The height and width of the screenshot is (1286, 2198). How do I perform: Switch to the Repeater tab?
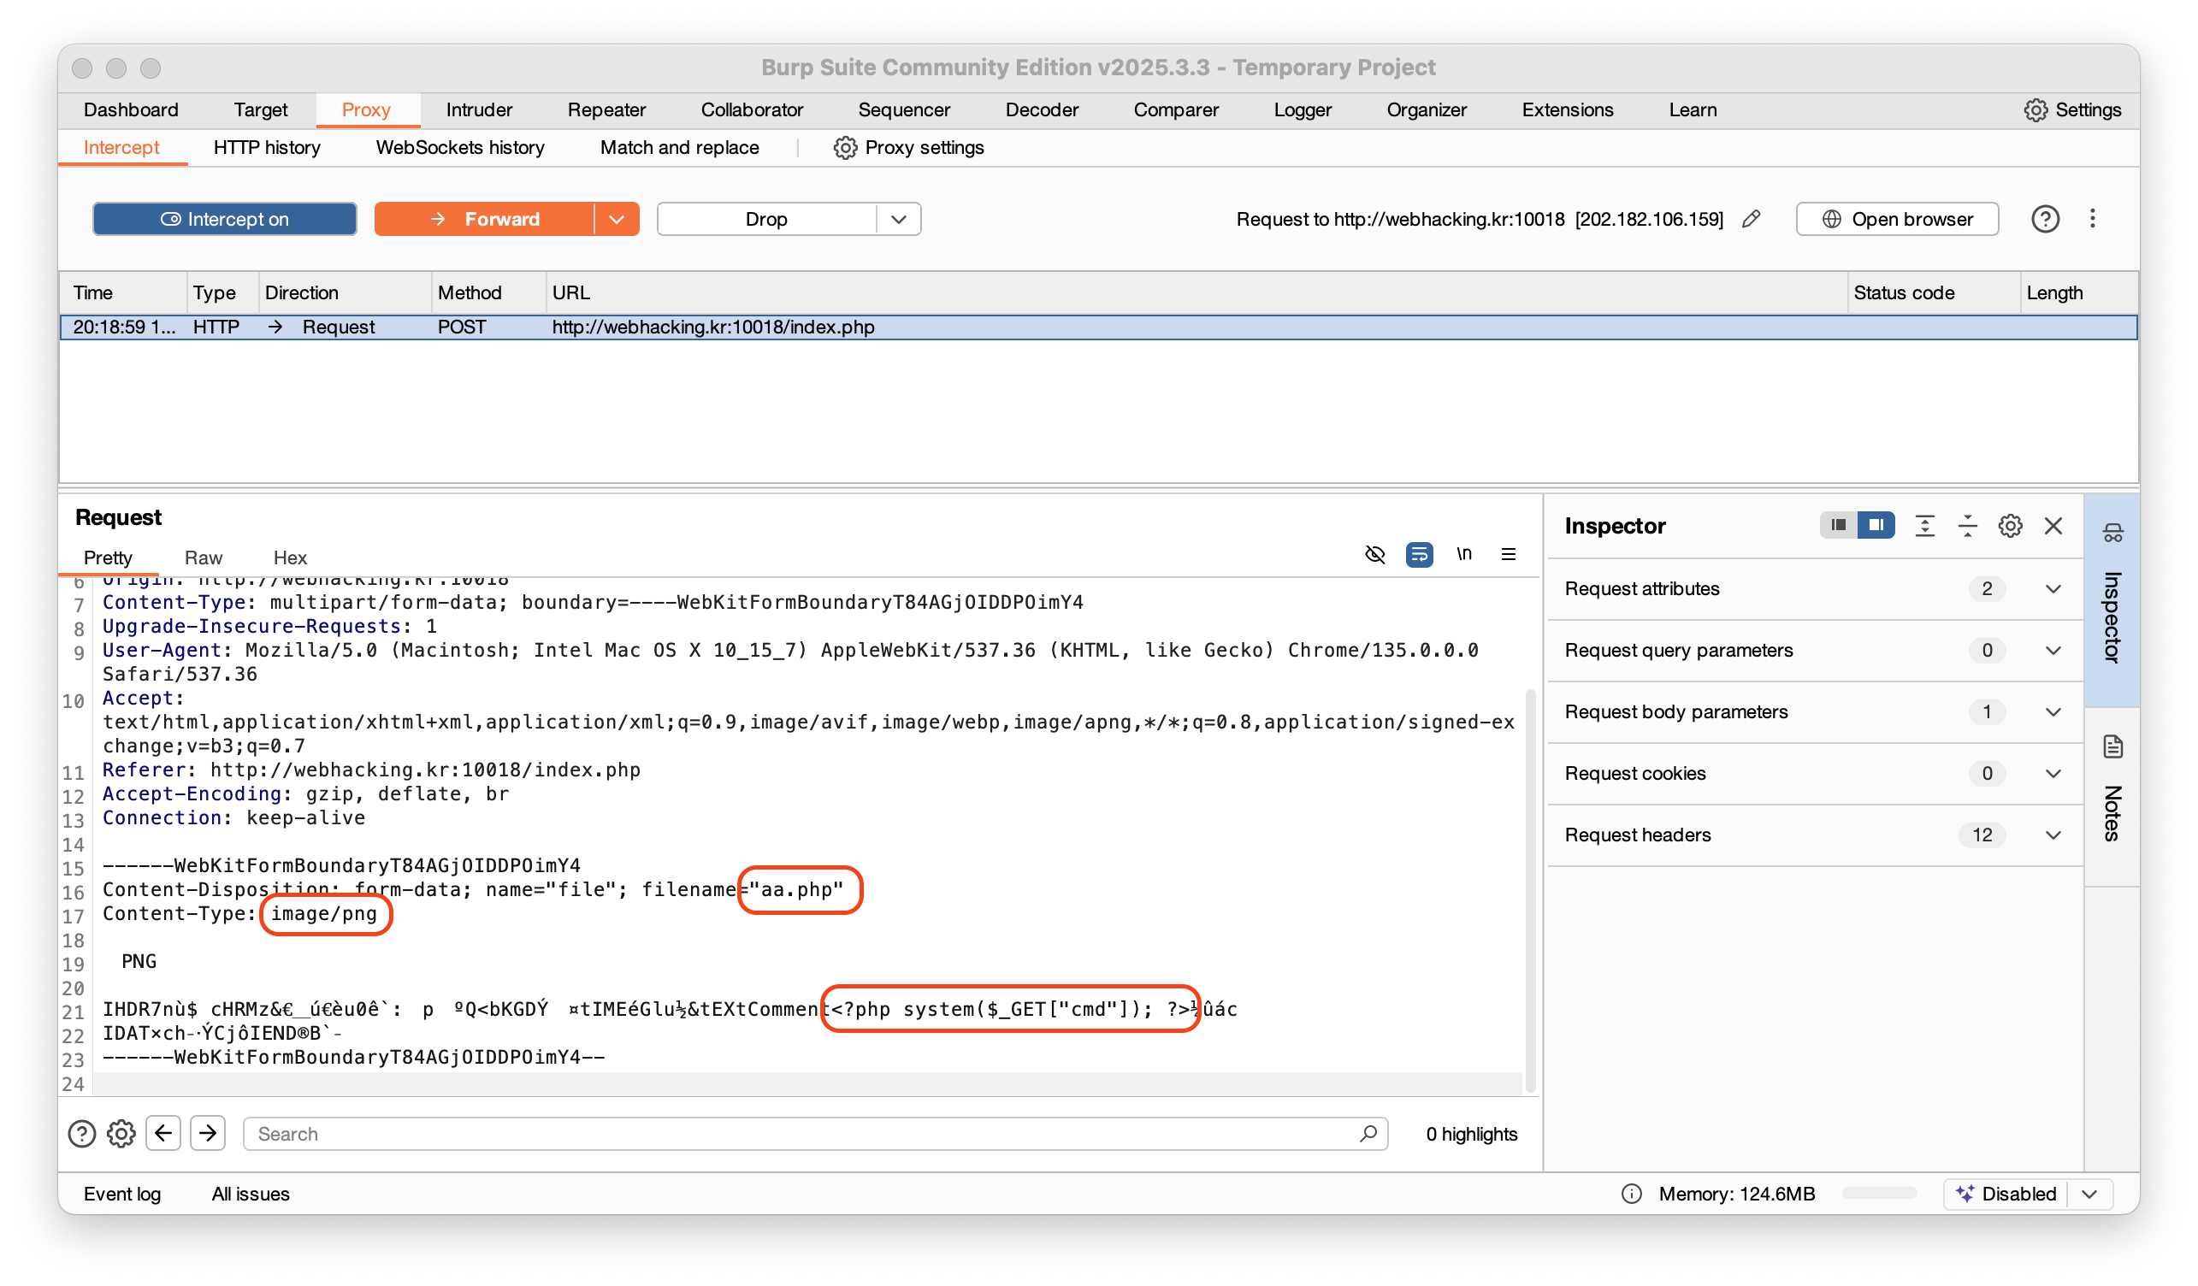606,109
